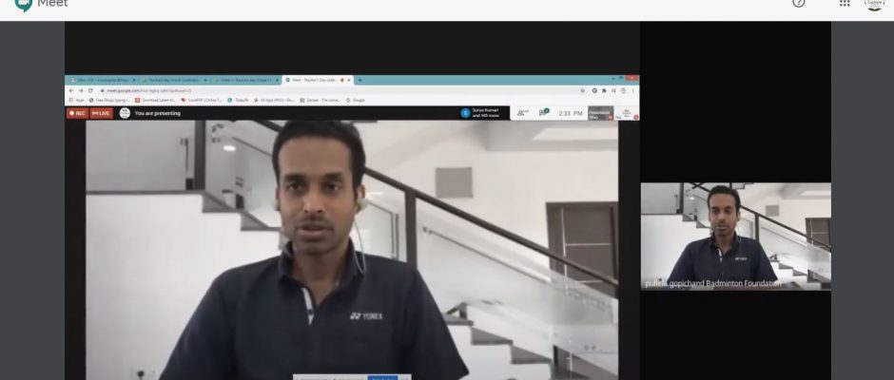Switch to Meet Teacher's Day tab
The width and height of the screenshot is (894, 380).
318,81
